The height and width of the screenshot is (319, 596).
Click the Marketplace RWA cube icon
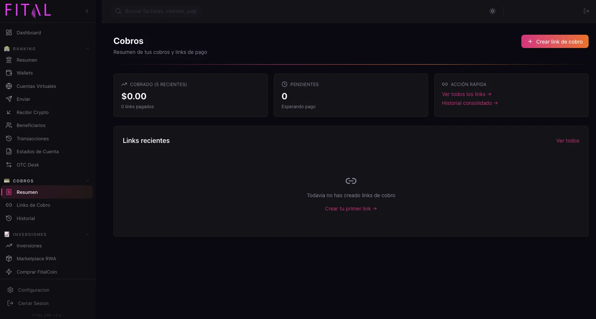pyautogui.click(x=9, y=258)
